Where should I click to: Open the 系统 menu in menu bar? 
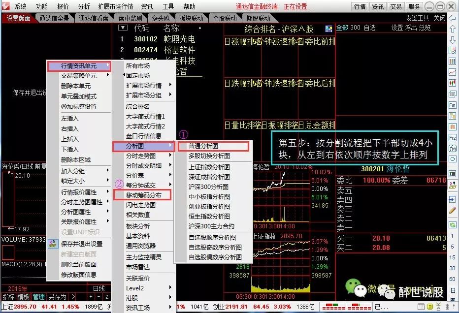[x=21, y=6]
